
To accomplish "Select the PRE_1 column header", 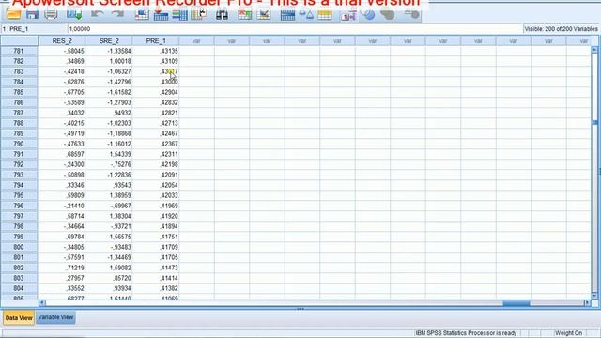I will (x=156, y=40).
